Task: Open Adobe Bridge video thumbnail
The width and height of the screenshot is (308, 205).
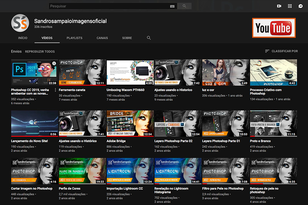Action: point(130,123)
